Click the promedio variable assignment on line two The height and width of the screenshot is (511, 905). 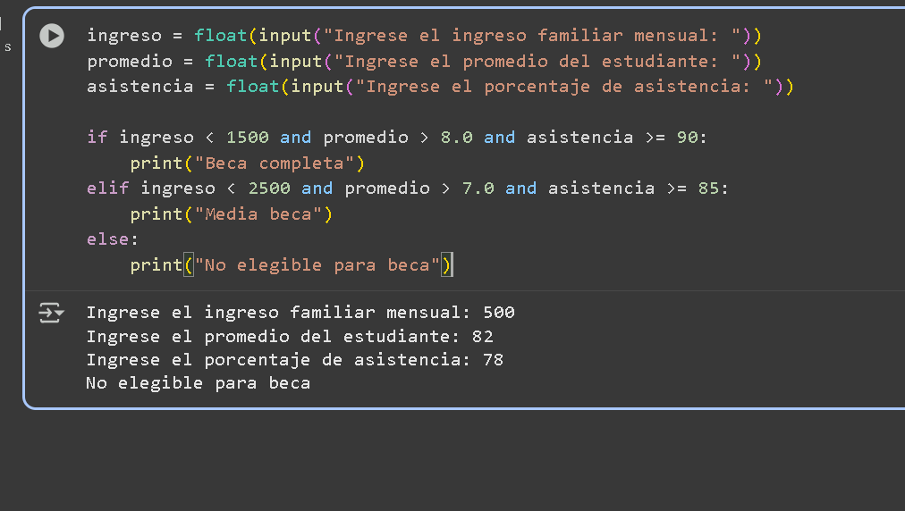click(129, 62)
